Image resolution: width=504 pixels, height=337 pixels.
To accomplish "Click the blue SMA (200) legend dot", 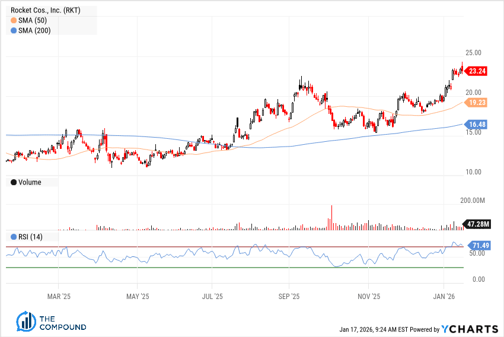I will click(14, 31).
